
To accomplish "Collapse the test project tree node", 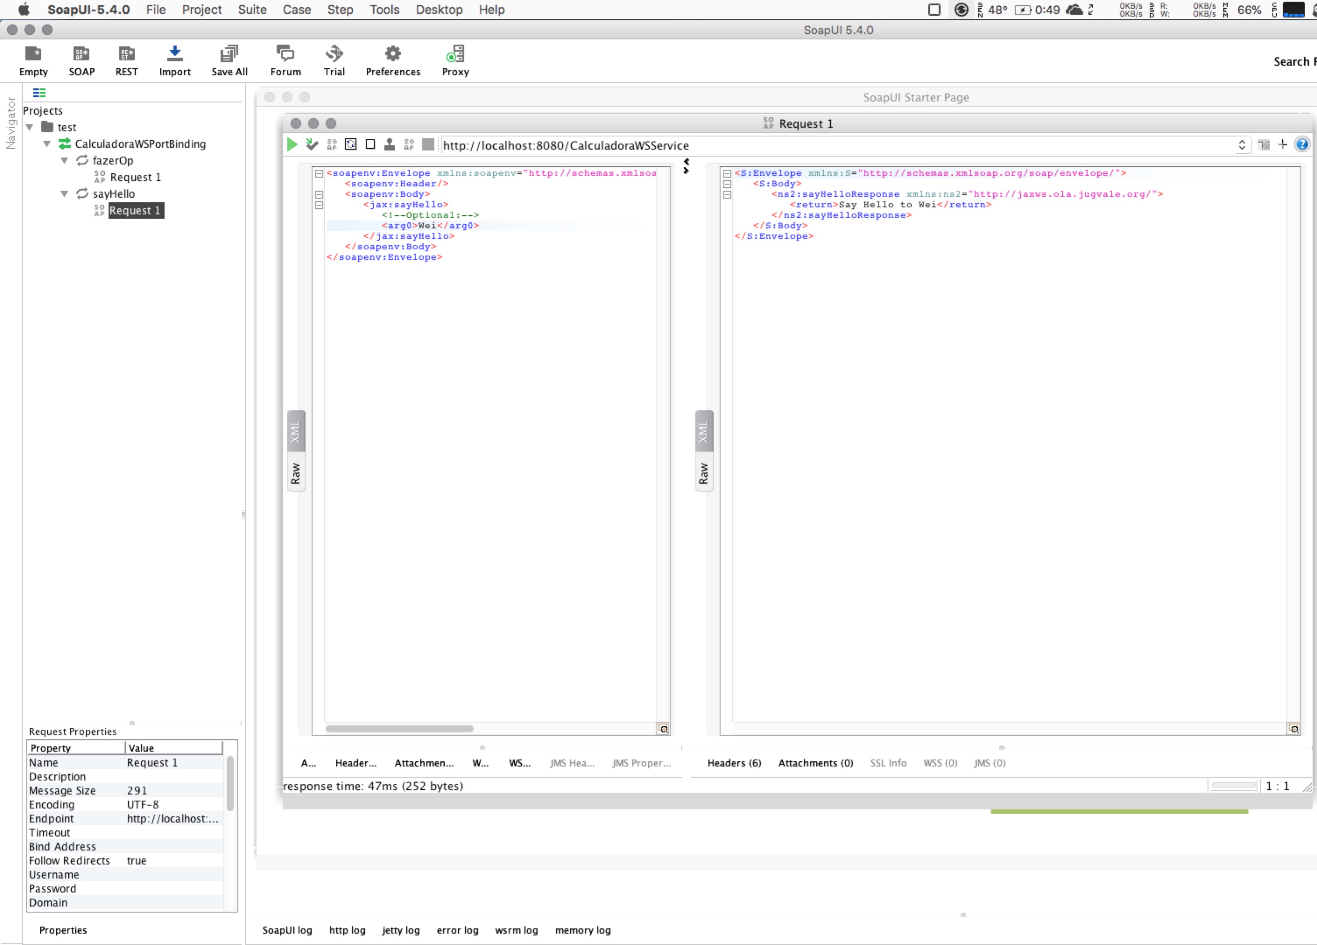I will click(30, 128).
